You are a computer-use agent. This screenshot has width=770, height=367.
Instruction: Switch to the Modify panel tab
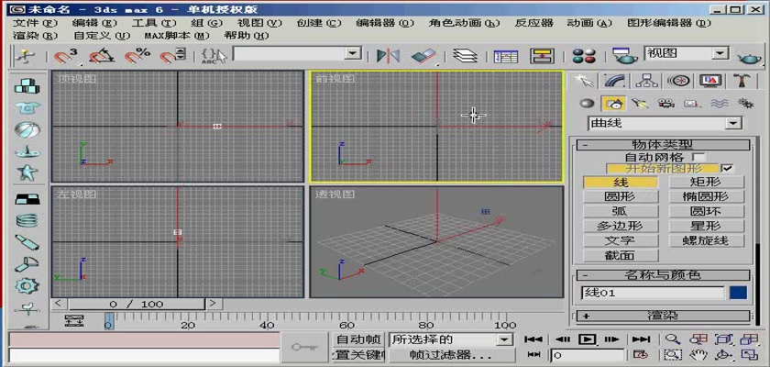(614, 80)
